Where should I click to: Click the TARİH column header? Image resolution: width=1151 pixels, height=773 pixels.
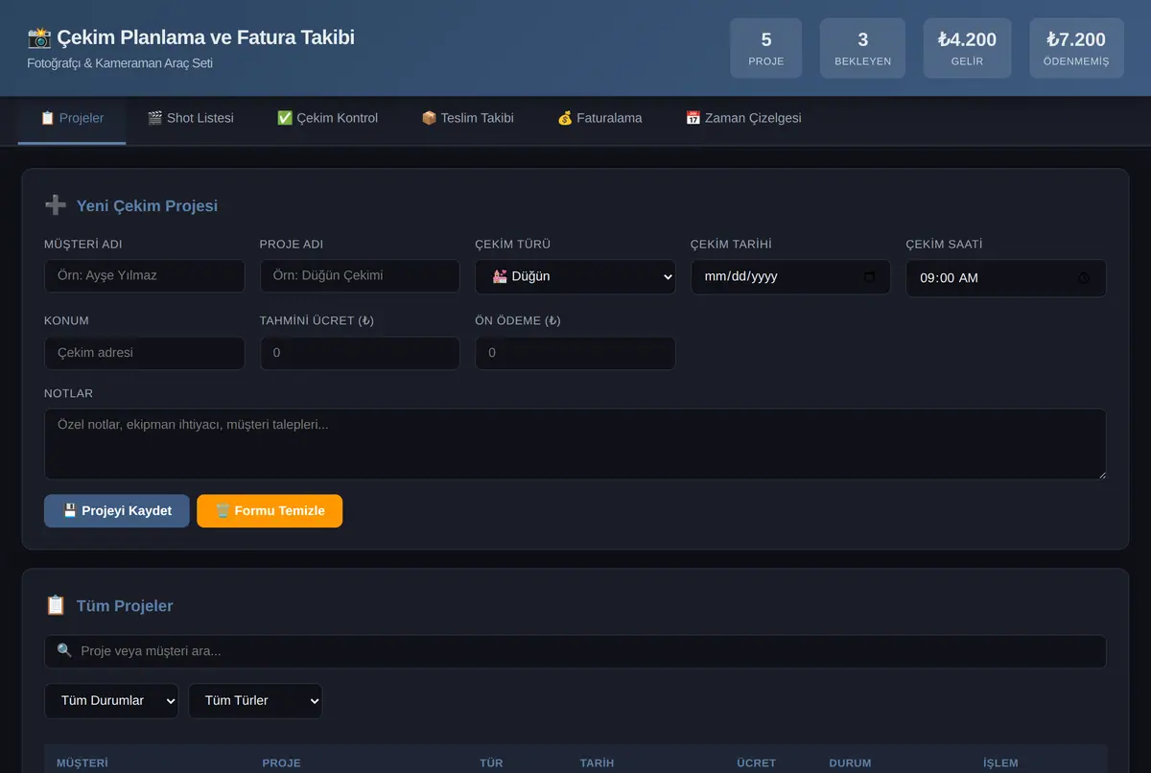pyautogui.click(x=597, y=763)
